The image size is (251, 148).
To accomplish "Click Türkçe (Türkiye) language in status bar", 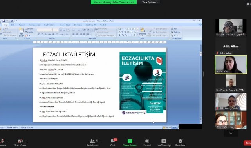I will click(27, 127).
